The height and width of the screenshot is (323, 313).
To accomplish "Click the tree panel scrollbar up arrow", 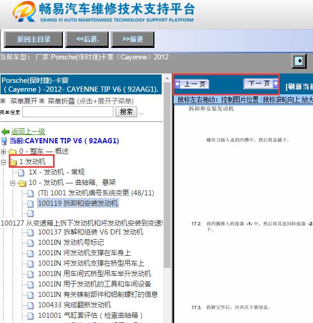I will 167,78.
